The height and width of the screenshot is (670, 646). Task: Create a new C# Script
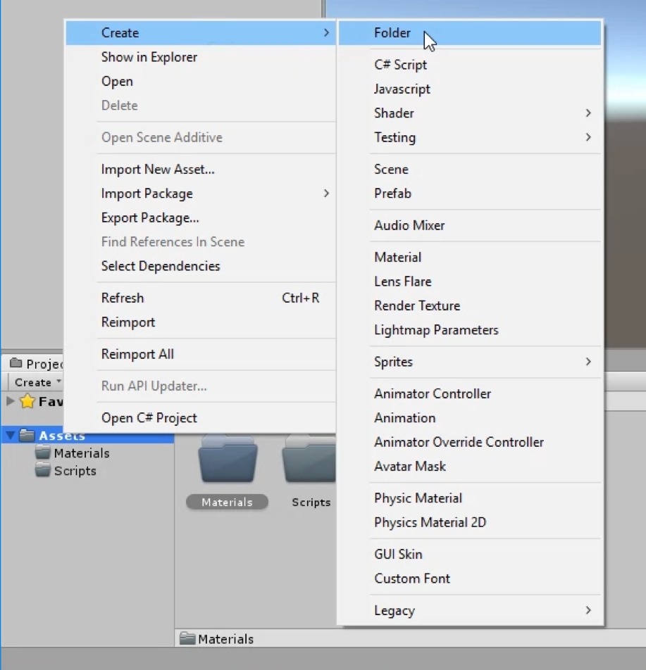tap(469, 65)
